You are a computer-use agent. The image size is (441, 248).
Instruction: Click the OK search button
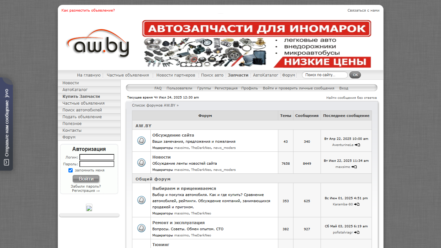click(355, 75)
